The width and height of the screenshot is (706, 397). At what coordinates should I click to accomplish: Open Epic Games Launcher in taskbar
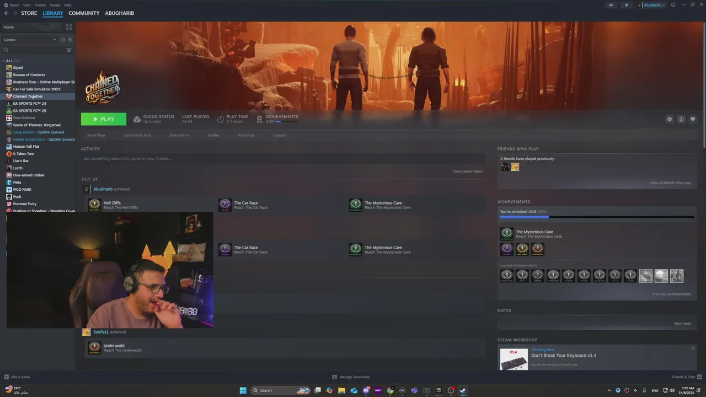[x=438, y=390]
